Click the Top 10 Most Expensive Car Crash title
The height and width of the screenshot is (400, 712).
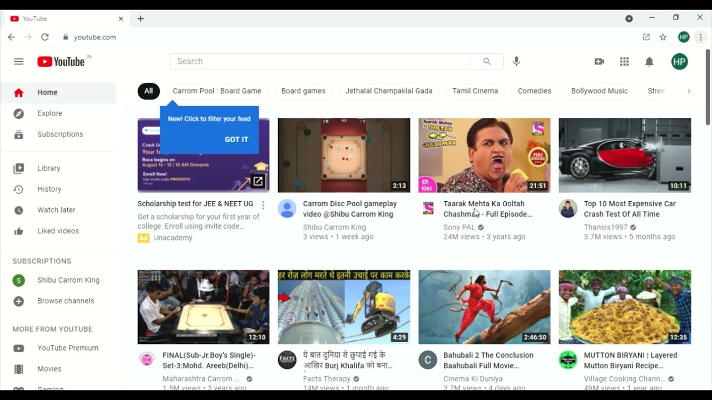[x=630, y=209]
